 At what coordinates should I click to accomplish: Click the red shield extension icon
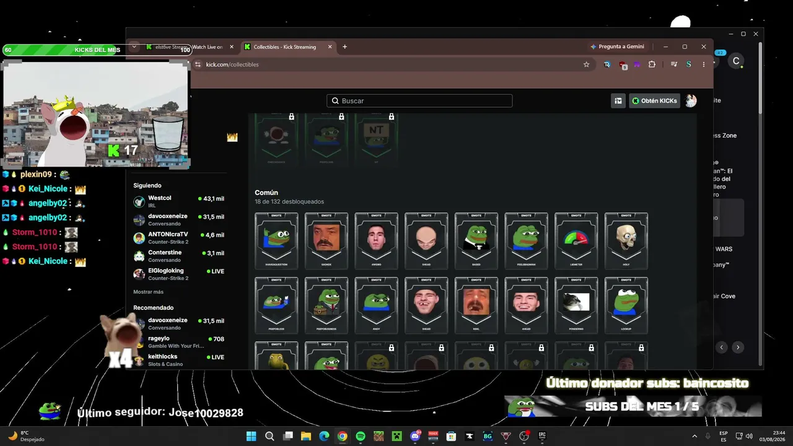pos(623,65)
